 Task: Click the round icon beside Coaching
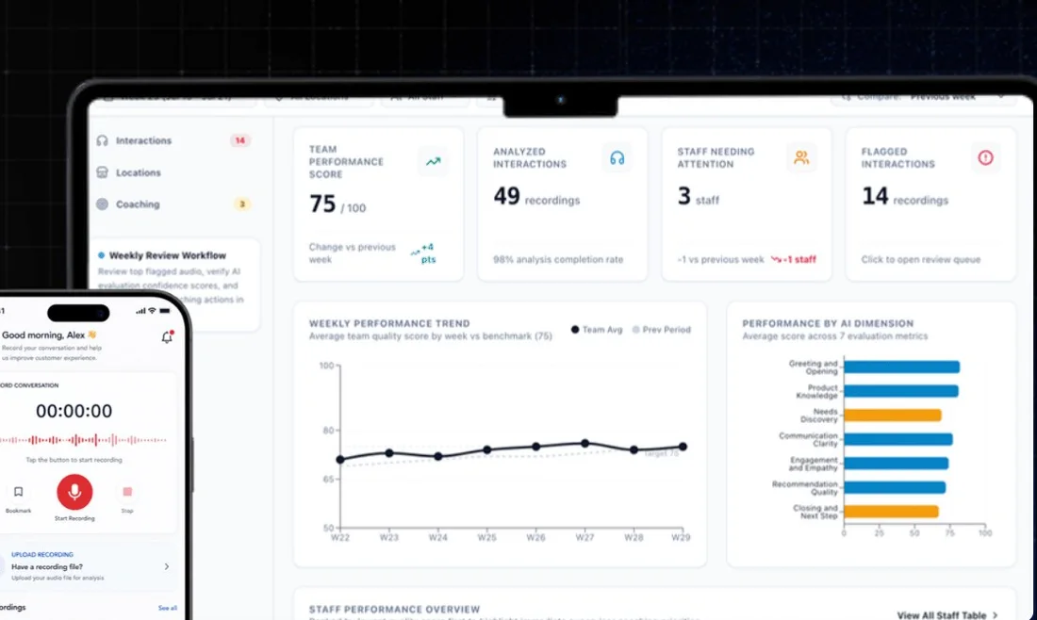(102, 204)
